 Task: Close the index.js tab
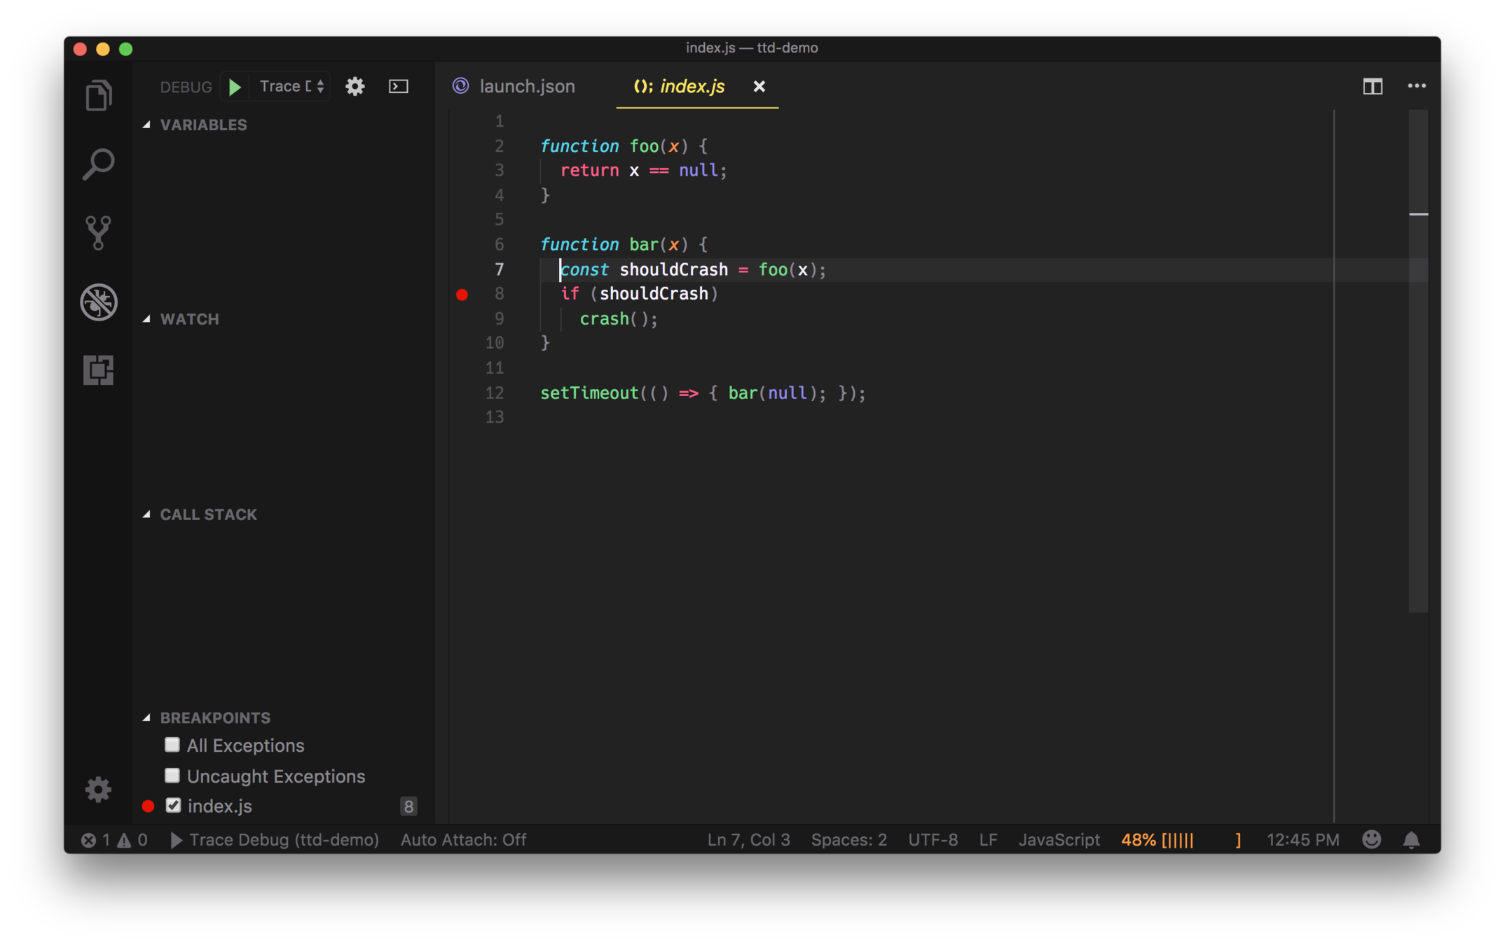pyautogui.click(x=759, y=86)
